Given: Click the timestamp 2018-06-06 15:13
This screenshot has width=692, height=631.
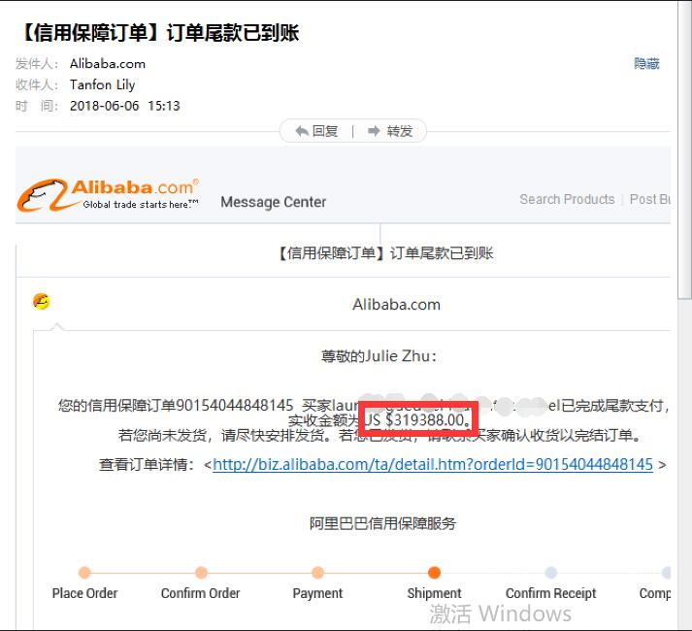Looking at the screenshot, I should (x=125, y=106).
